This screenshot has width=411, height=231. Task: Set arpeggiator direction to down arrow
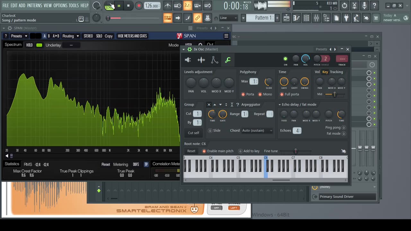click(220, 105)
